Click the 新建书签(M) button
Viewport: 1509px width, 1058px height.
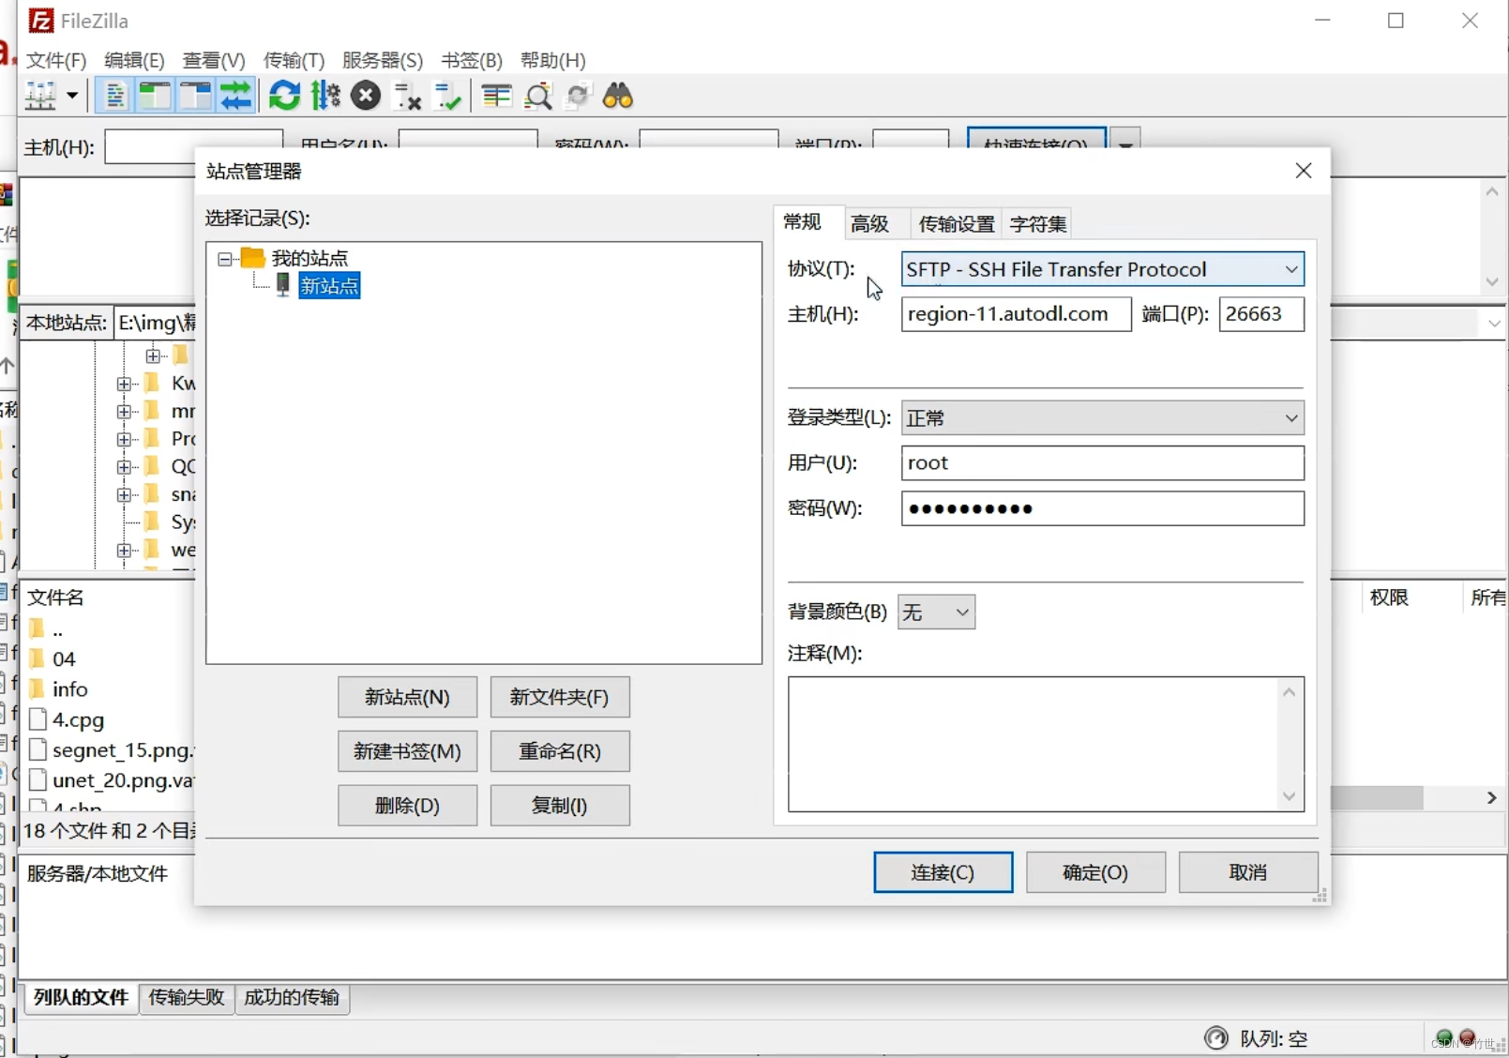coord(407,751)
